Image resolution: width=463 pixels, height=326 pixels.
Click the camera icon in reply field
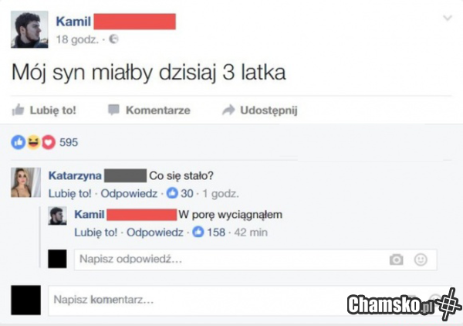tap(396, 260)
